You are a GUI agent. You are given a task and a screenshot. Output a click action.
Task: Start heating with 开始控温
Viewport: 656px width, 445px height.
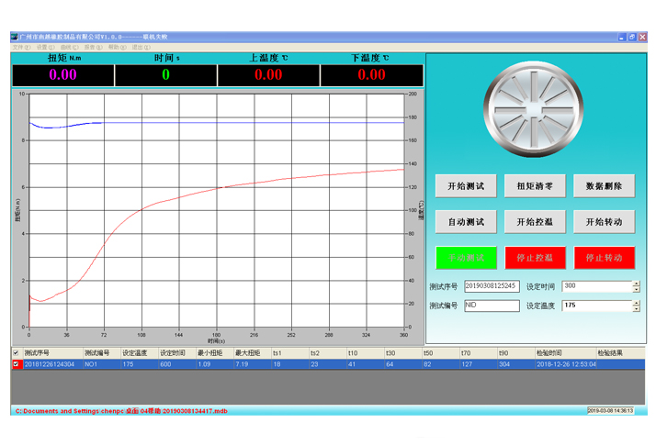point(535,222)
